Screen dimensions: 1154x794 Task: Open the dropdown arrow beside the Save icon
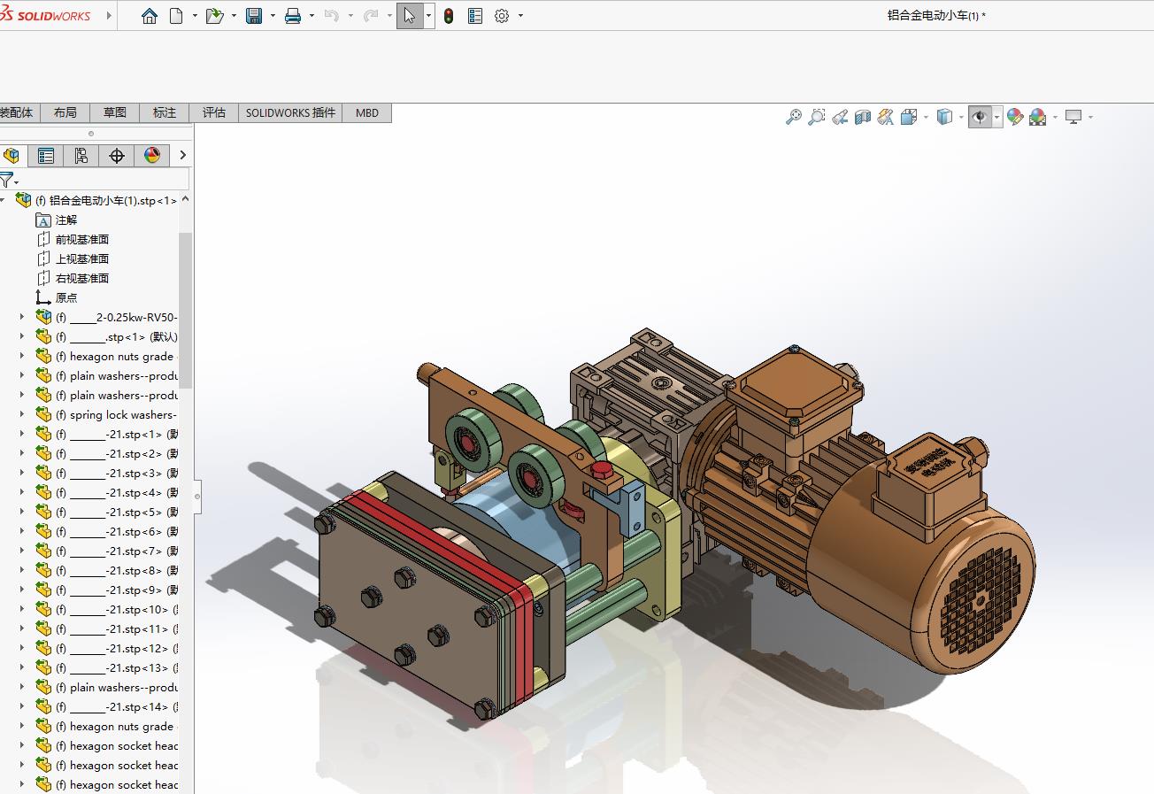(273, 16)
